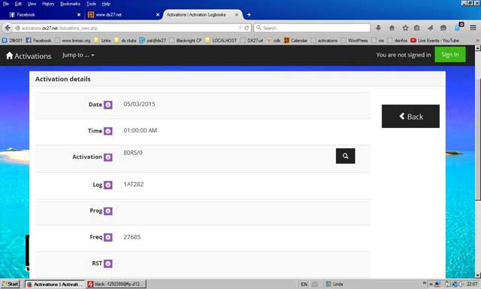Open the File menu

6,4
